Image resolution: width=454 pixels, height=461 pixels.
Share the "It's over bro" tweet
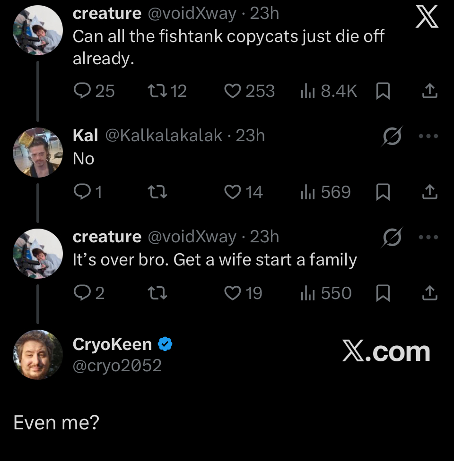(x=429, y=293)
